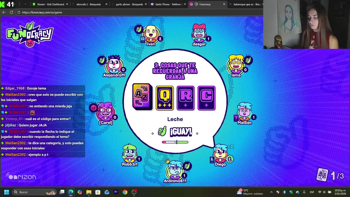Click the taskbar Buscar search box
The width and height of the screenshot is (350, 197).
pyautogui.click(x=34, y=192)
